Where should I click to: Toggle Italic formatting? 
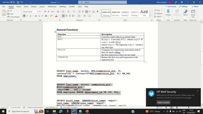click(x=27, y=16)
